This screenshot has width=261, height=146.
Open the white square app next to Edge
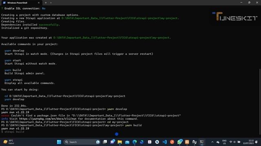coord(150,142)
